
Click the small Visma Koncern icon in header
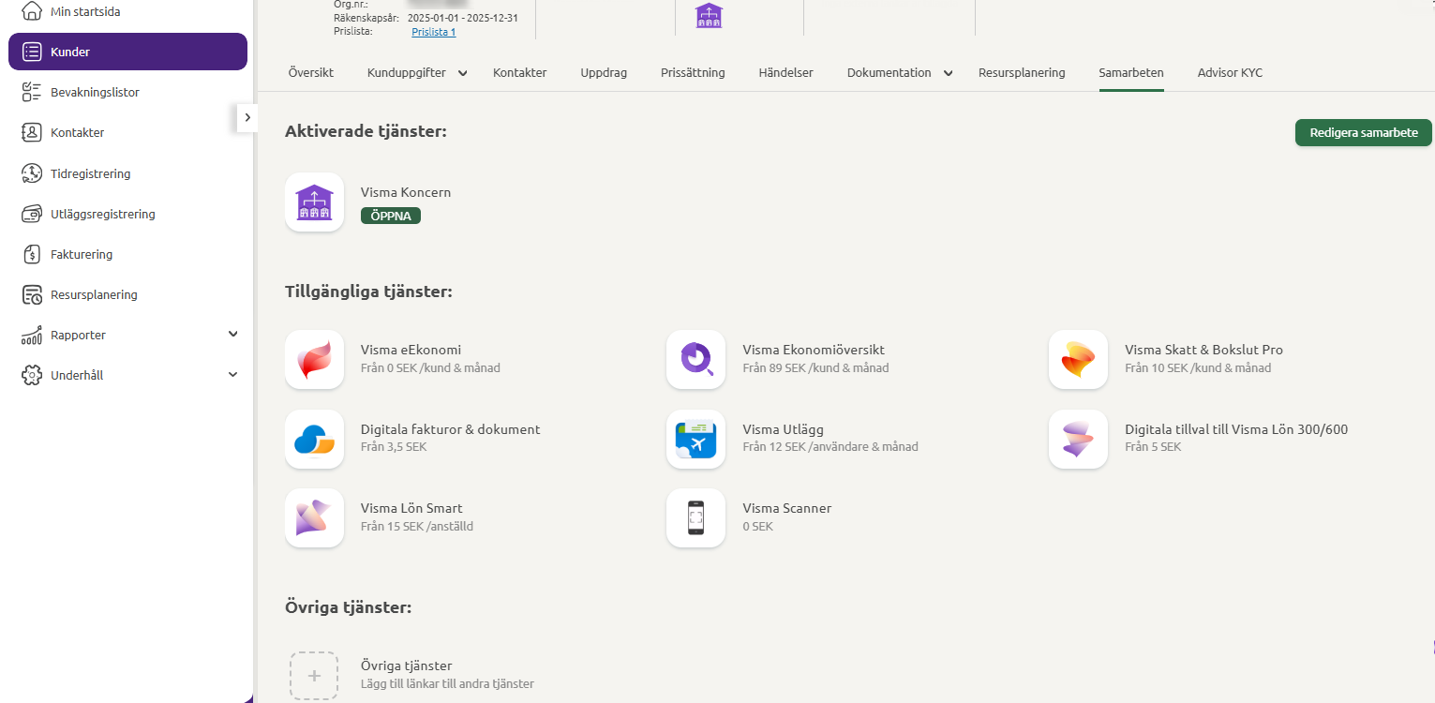709,15
